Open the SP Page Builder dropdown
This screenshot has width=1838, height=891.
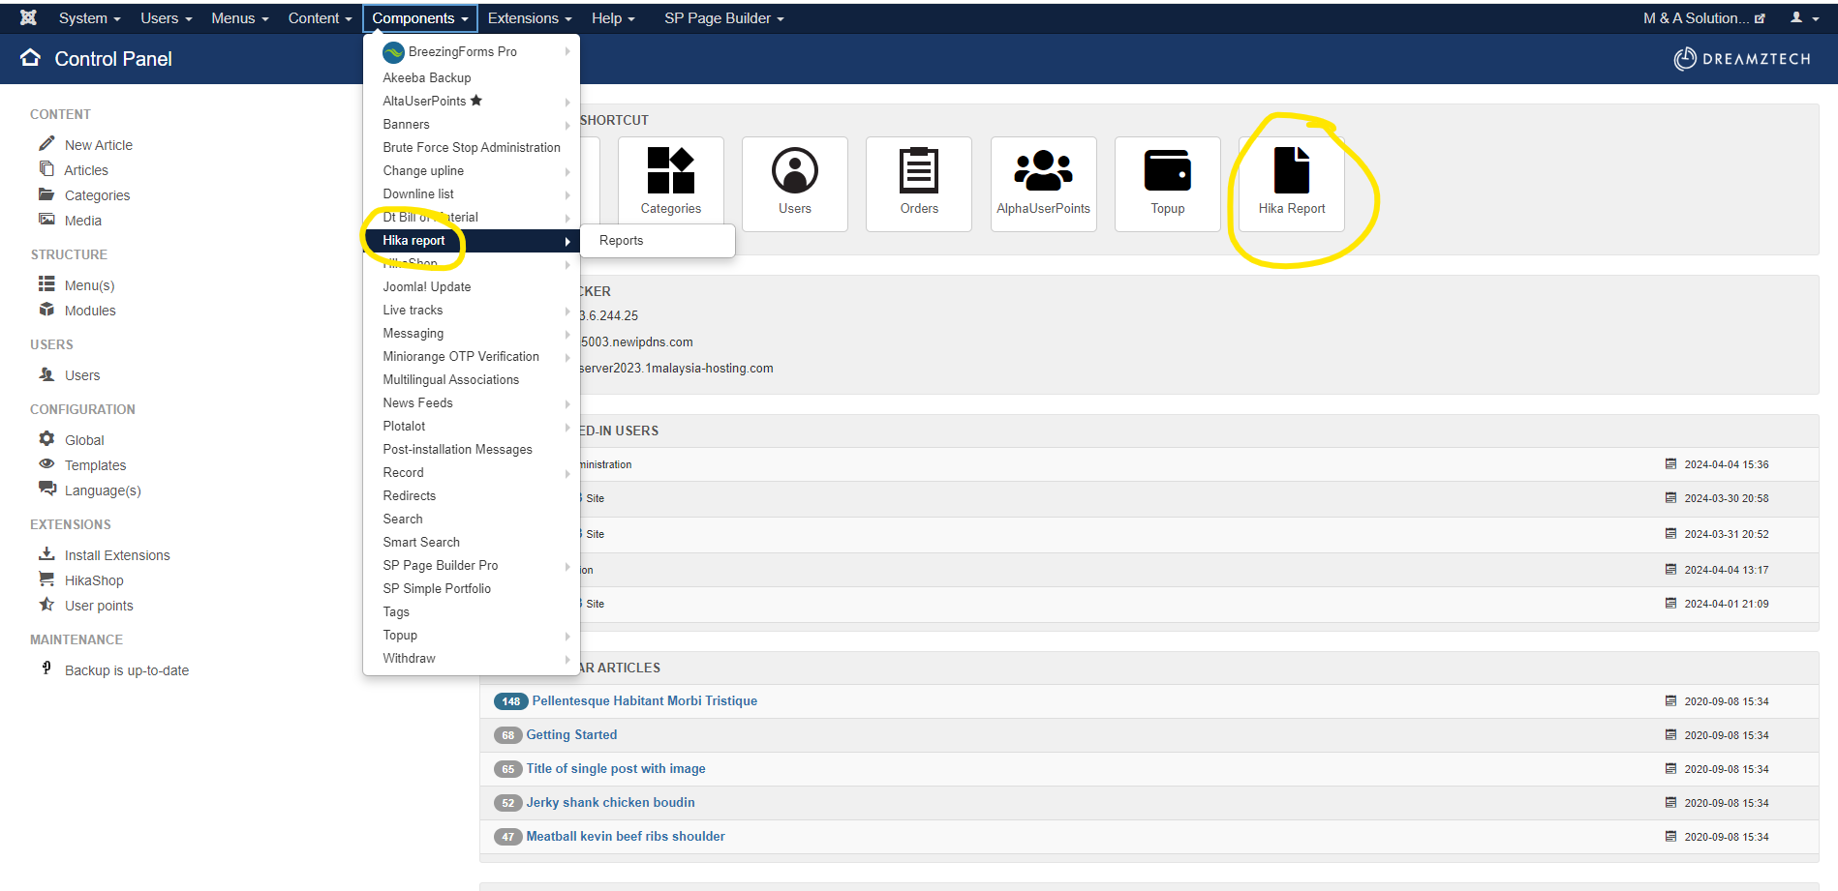pyautogui.click(x=724, y=18)
